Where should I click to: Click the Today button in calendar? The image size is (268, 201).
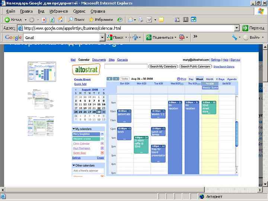coord(125,79)
